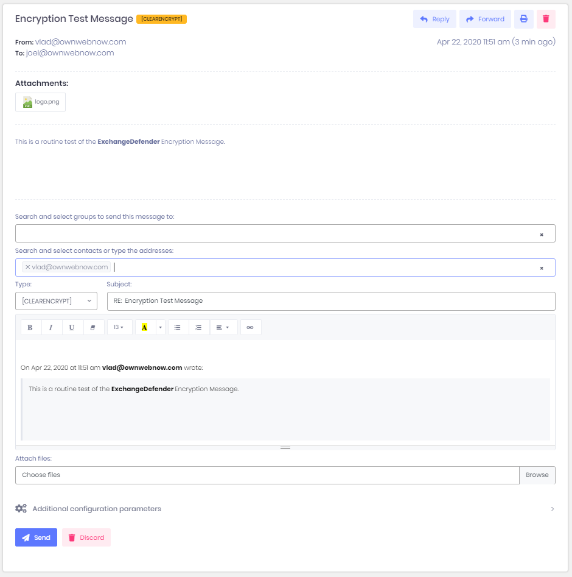This screenshot has width=572, height=577.
Task: Insert a numbered ordered list
Action: coord(198,327)
